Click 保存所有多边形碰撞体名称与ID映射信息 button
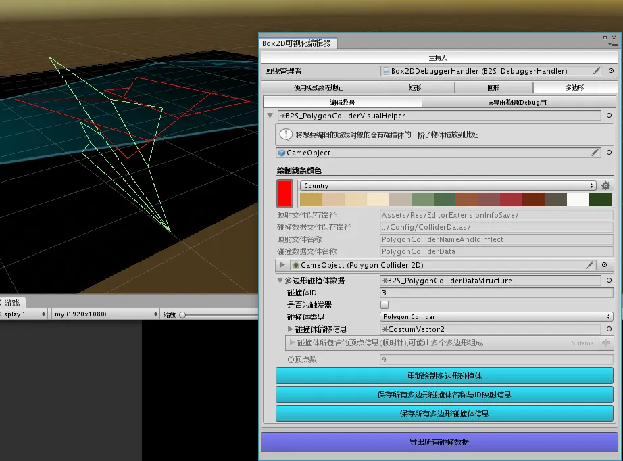 445,395
